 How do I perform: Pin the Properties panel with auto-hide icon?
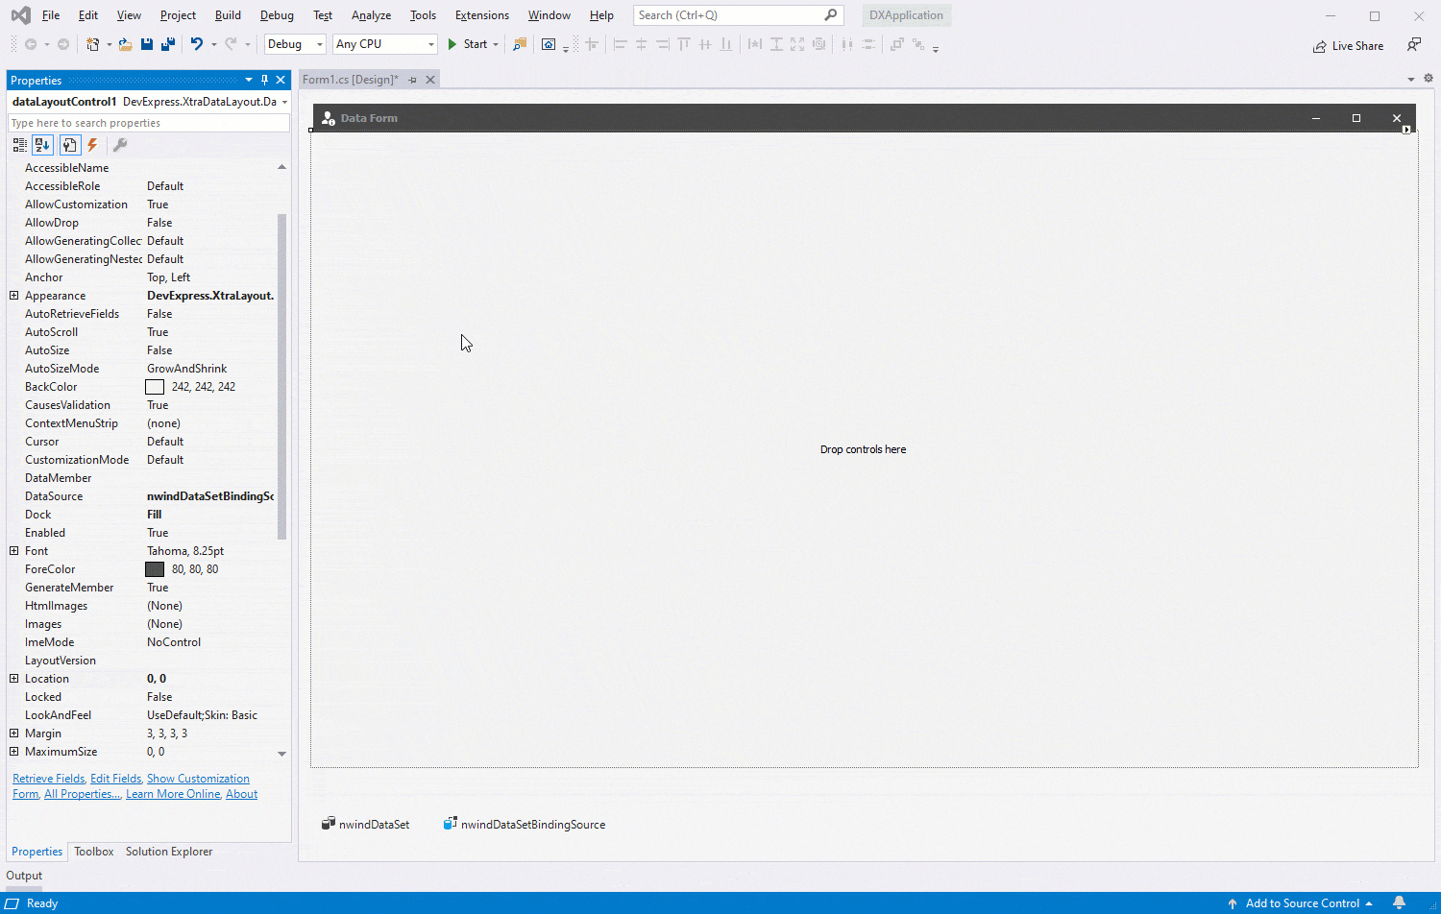pyautogui.click(x=264, y=80)
